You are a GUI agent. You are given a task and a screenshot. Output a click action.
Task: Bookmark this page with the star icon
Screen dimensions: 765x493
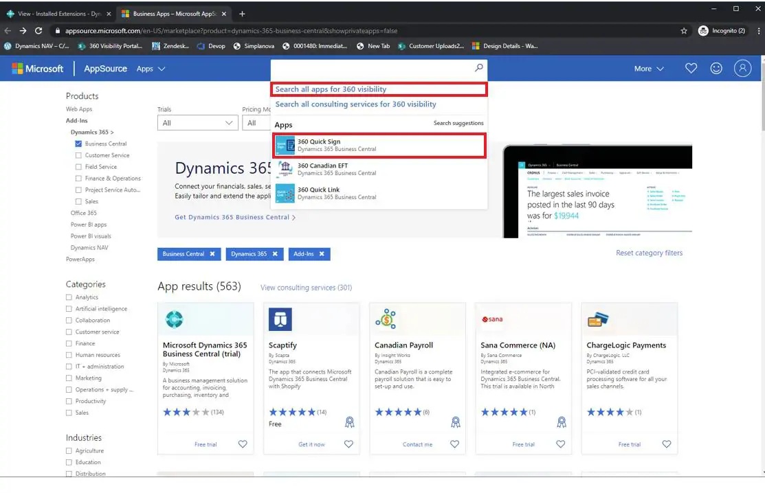click(684, 31)
